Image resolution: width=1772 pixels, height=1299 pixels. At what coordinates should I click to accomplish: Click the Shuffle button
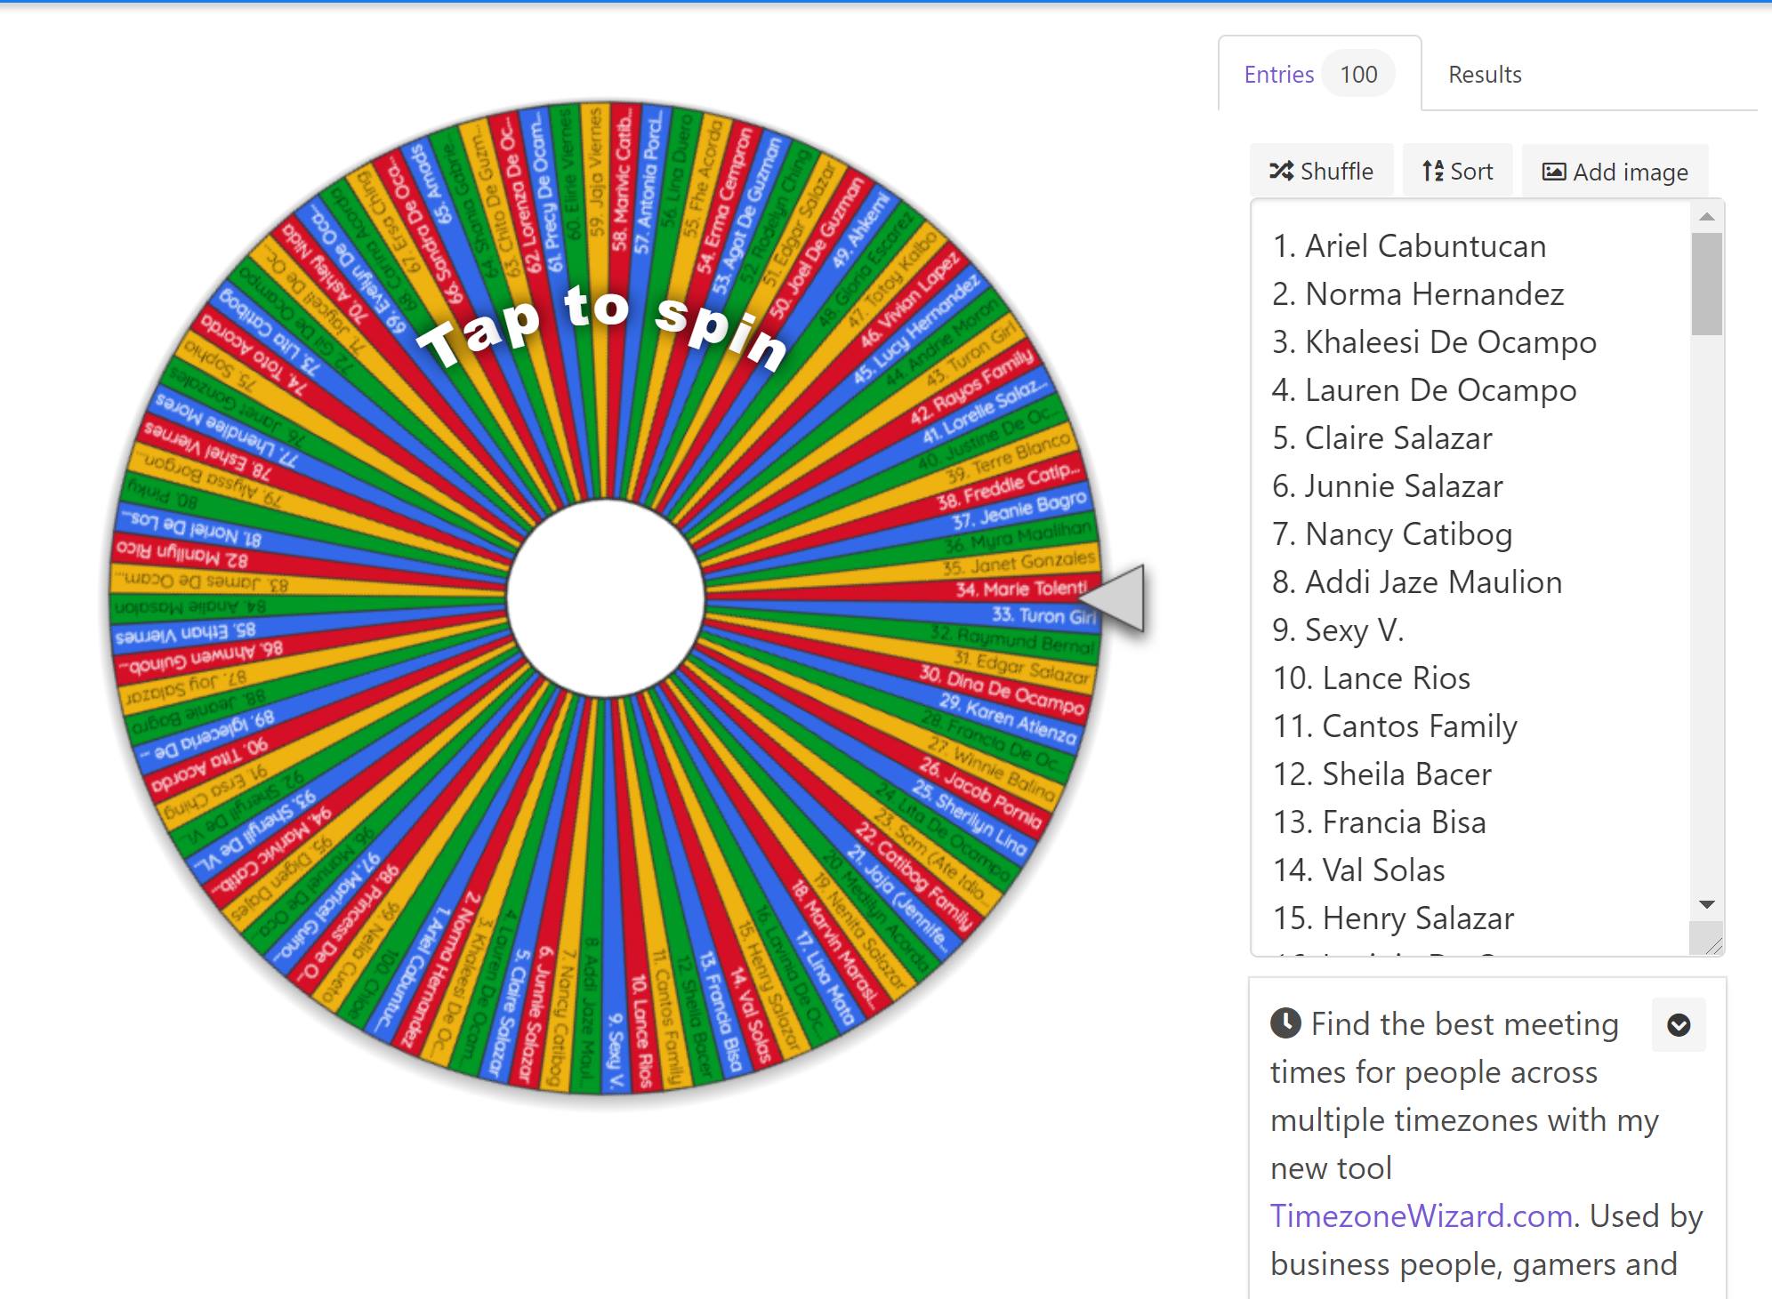1321,171
